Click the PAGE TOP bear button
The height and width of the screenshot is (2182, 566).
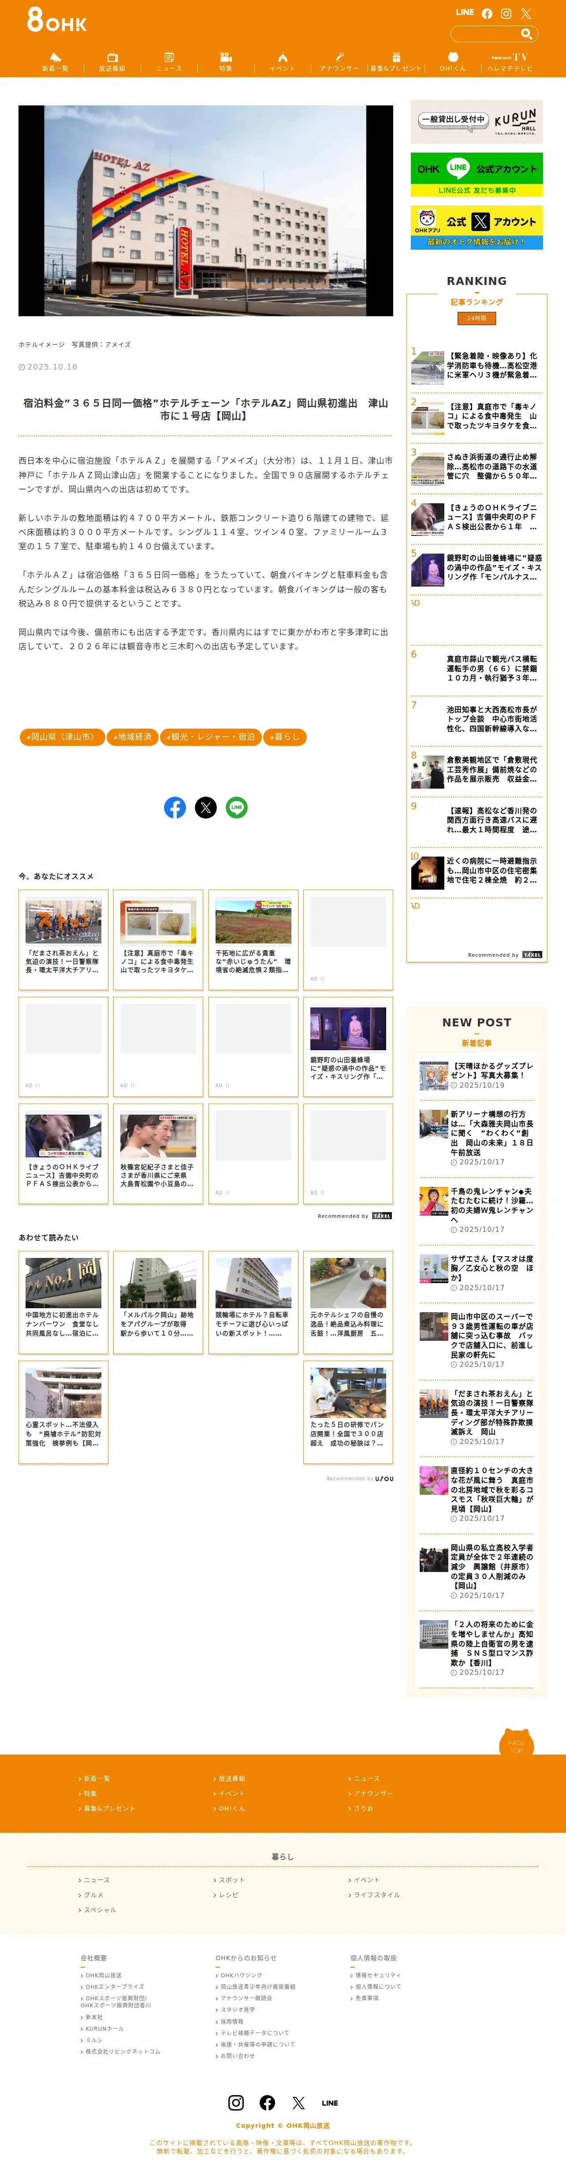516,1742
